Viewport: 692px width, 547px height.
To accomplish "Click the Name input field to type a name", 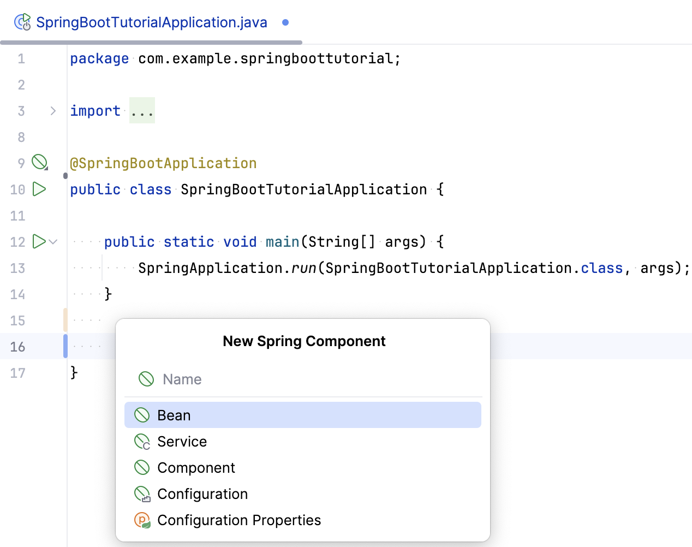I will tap(246, 378).
